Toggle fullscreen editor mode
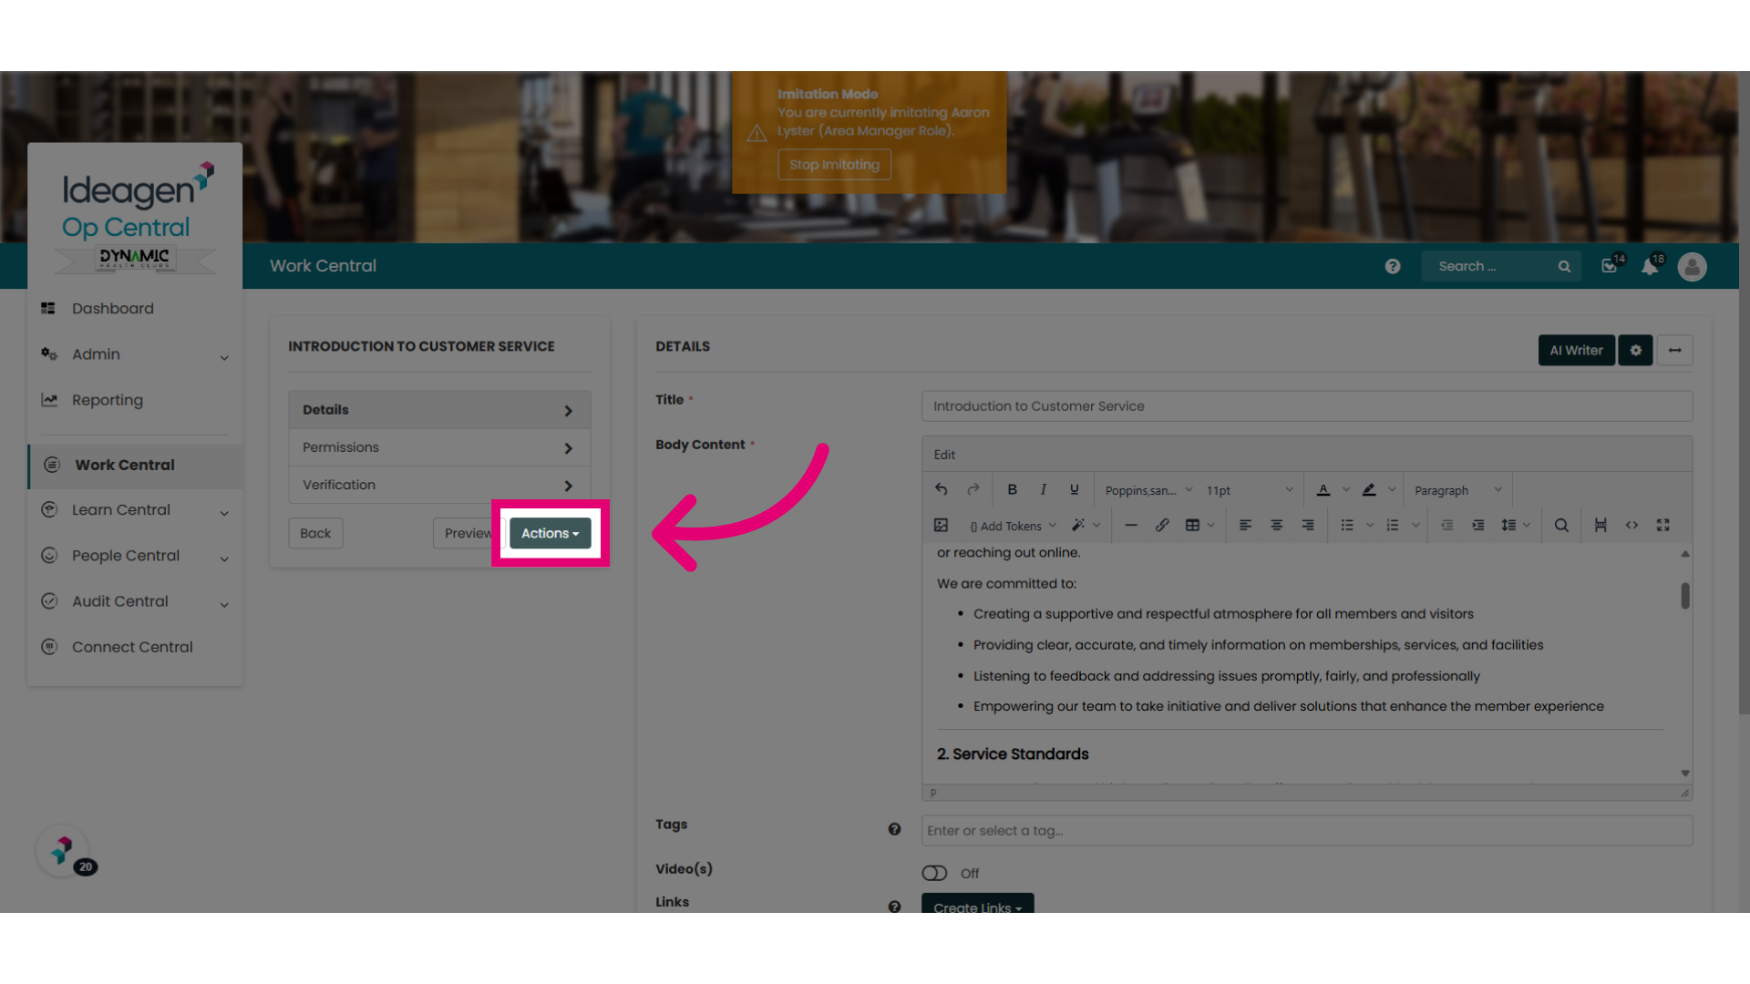The width and height of the screenshot is (1750, 984). tap(1662, 525)
